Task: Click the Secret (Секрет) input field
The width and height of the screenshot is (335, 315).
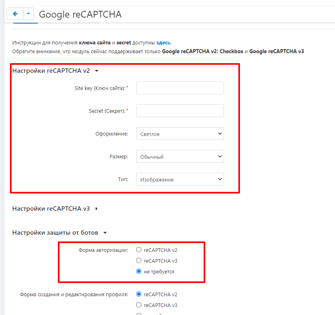Action: 180,111
